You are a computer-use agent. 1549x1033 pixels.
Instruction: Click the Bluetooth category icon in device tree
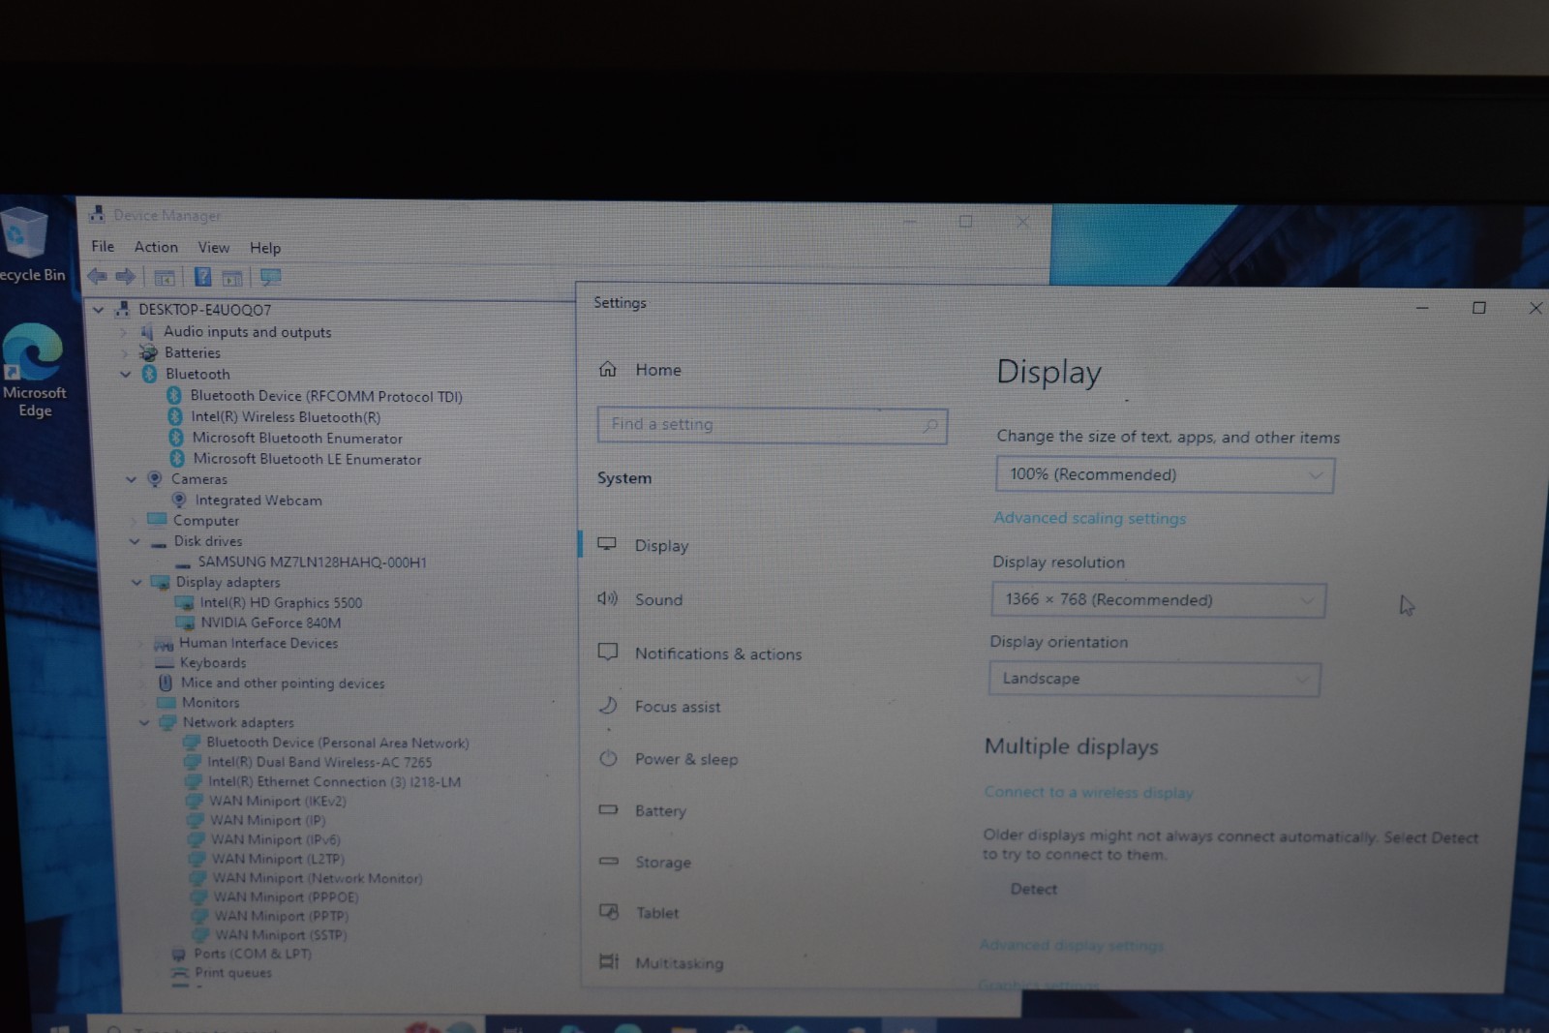click(149, 374)
